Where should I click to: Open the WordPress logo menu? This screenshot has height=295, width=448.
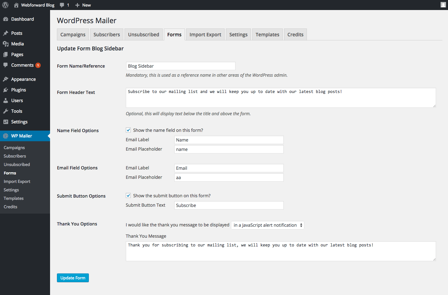click(x=5, y=5)
